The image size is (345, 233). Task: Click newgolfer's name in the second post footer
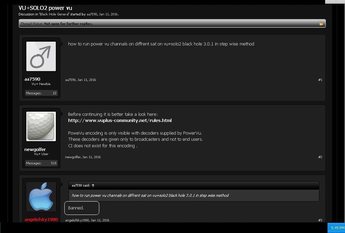tap(73, 157)
